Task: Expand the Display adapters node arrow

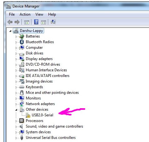Action: click(16, 59)
